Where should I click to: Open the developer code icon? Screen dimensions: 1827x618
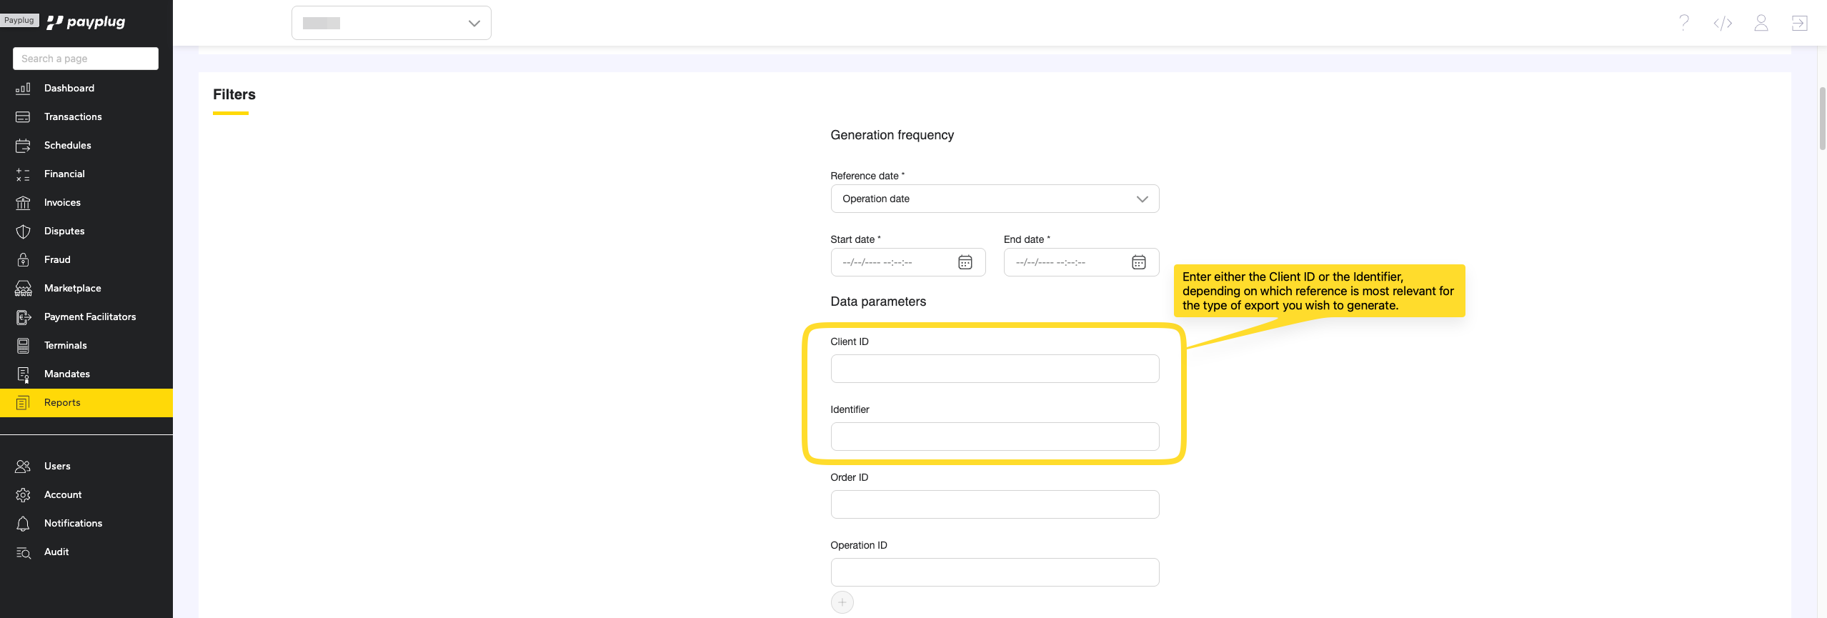[1722, 23]
